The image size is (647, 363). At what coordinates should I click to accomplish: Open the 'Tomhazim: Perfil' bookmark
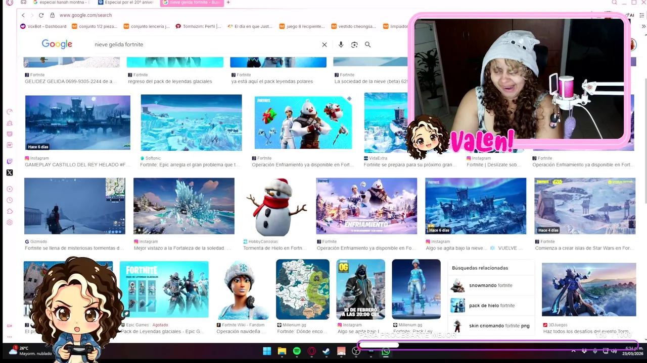tap(199, 26)
